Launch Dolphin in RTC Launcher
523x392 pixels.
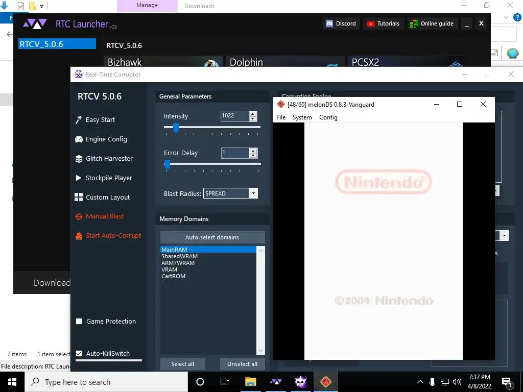pos(285,62)
